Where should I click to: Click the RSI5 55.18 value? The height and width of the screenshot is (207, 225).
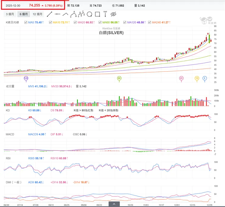pos(36,158)
